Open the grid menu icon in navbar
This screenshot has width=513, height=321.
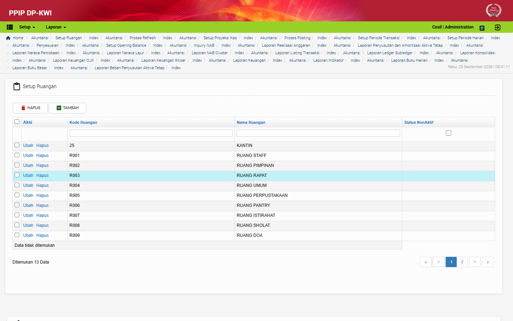pos(10,27)
